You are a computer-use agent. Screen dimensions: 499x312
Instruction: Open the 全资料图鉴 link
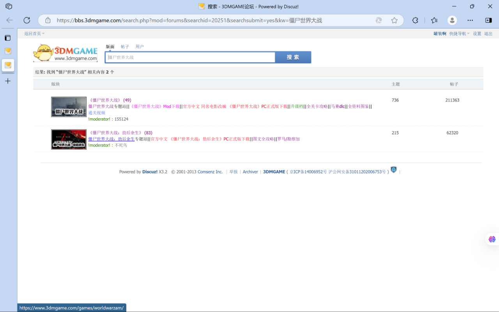tap(358, 107)
